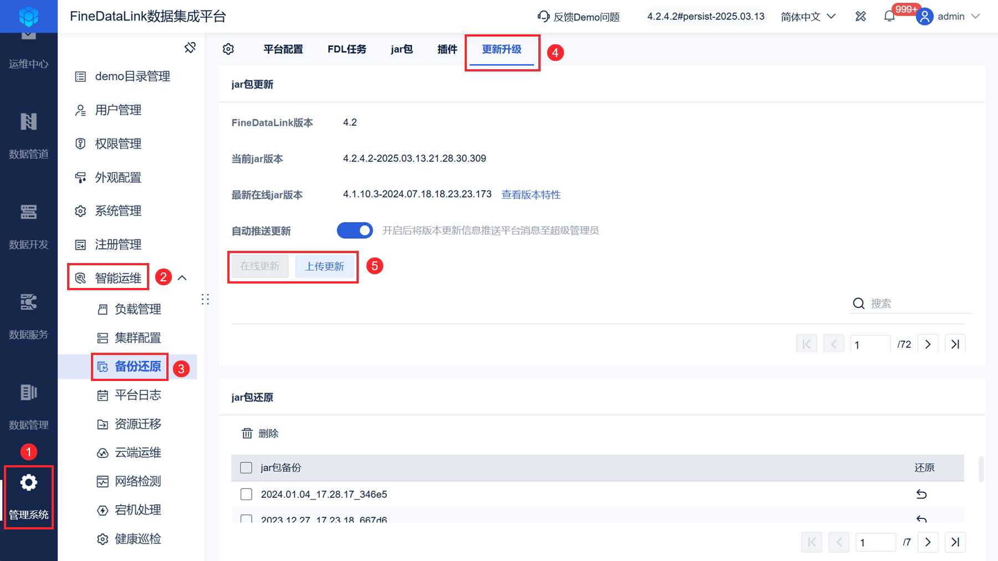Open demo目录管理 in the menu
The width and height of the screenshot is (998, 561).
(132, 76)
